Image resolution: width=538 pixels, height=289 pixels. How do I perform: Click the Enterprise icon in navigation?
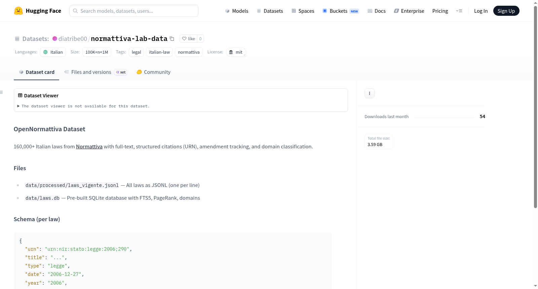tap(396, 11)
